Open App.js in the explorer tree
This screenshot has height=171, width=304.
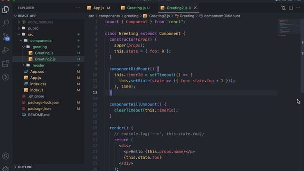48,78
